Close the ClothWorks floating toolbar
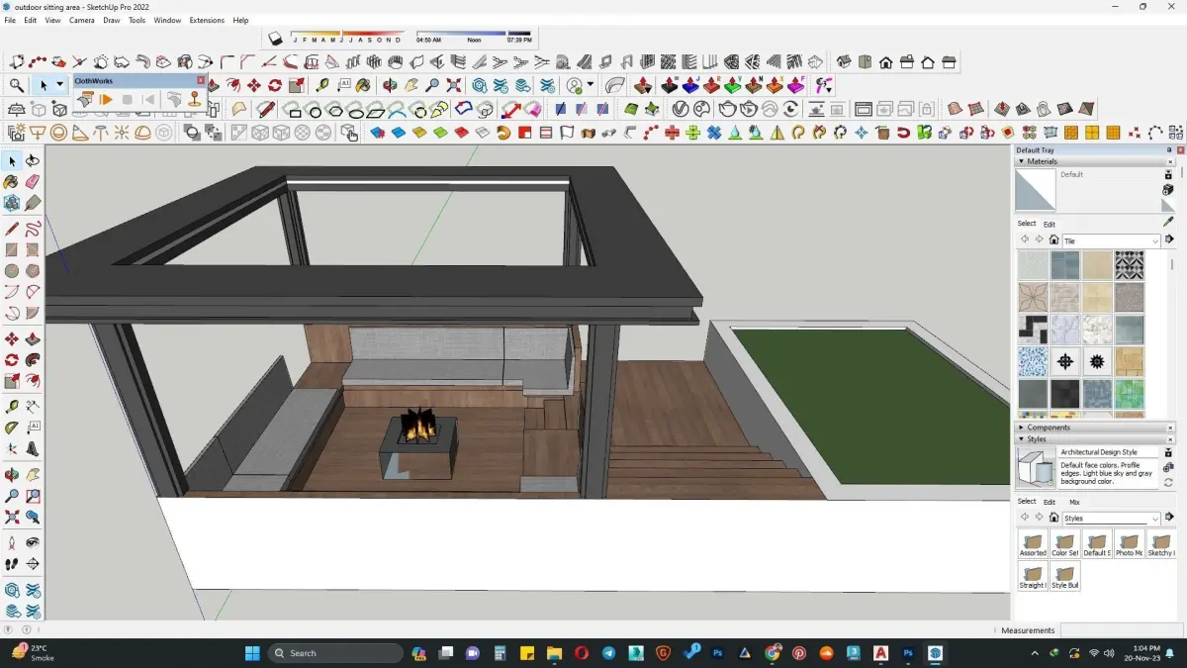 [x=201, y=81]
